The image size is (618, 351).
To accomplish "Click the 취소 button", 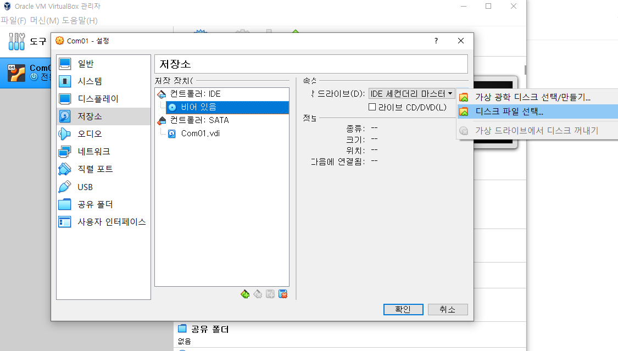I will [448, 310].
